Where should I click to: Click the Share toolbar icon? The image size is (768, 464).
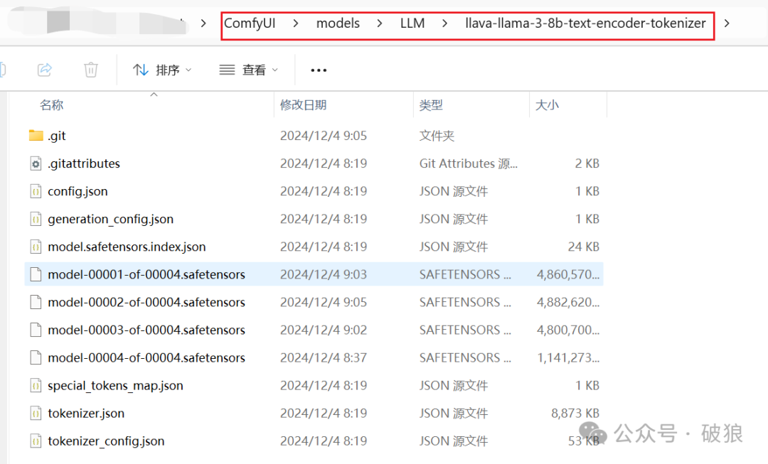(45, 70)
